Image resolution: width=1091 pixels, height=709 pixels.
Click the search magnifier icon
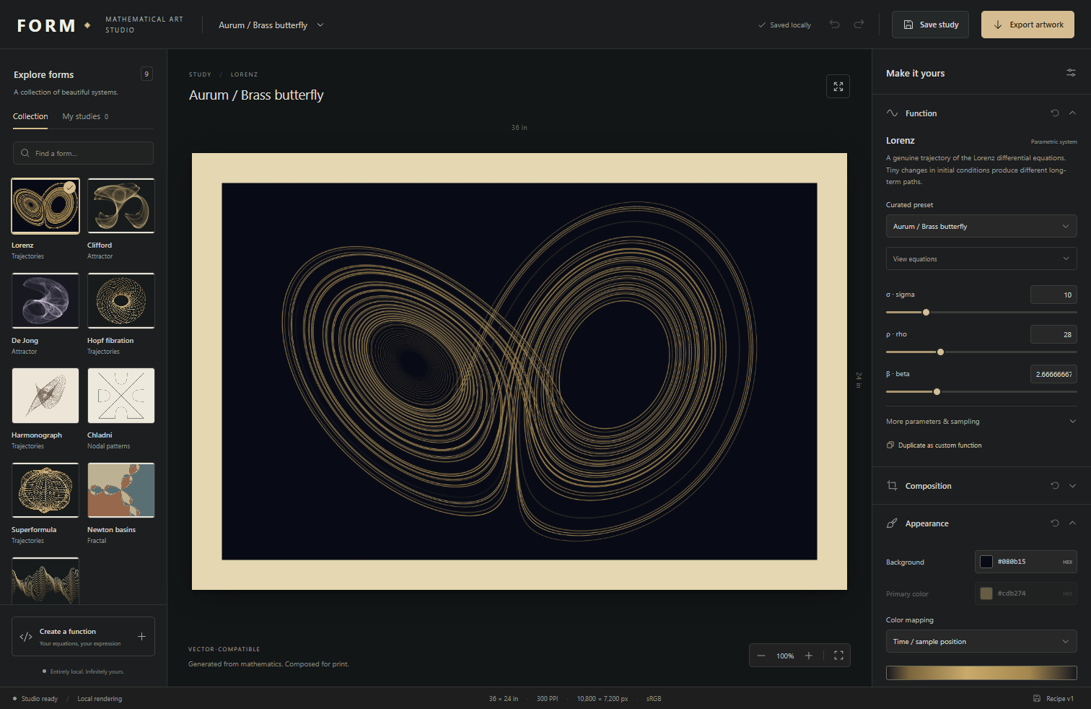coord(25,153)
